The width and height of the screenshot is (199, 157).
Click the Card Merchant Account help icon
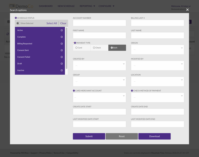tap(74, 91)
